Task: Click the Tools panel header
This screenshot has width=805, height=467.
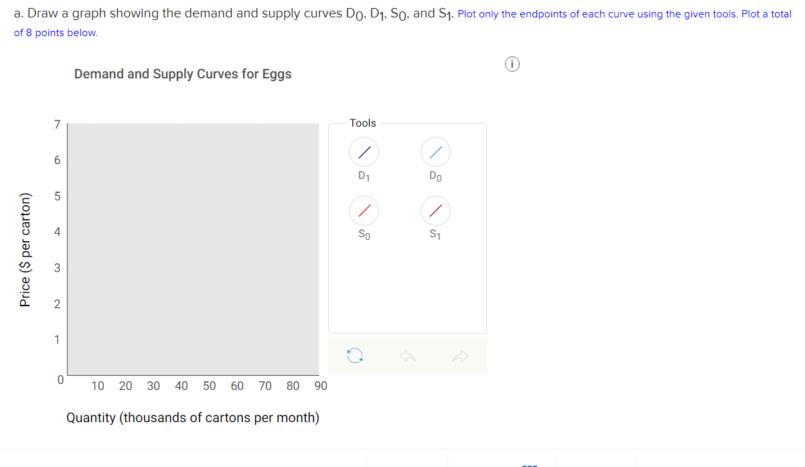Action: (x=362, y=123)
